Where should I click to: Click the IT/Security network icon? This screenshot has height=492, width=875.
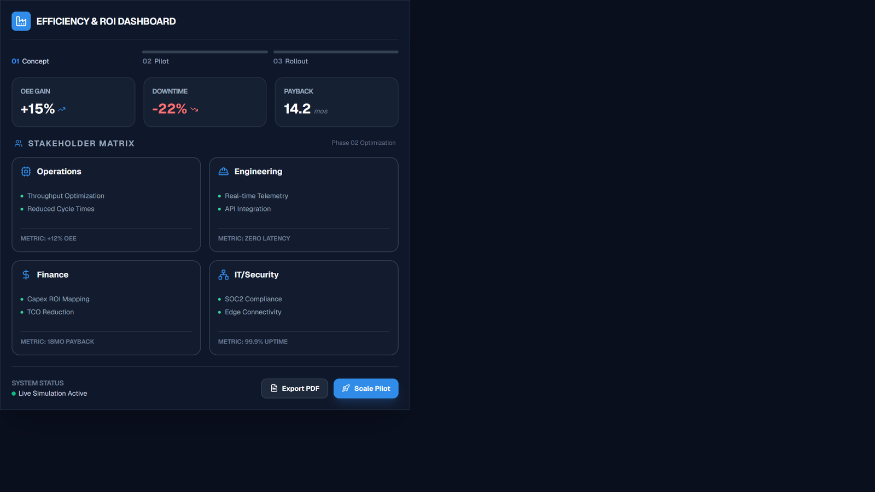tap(223, 274)
